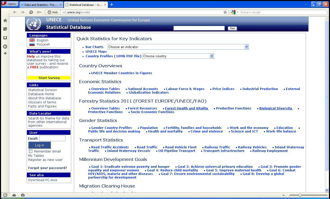The width and height of the screenshot is (330, 199).
Task: Go forward with the browser forward arrow
Action: click(23, 12)
